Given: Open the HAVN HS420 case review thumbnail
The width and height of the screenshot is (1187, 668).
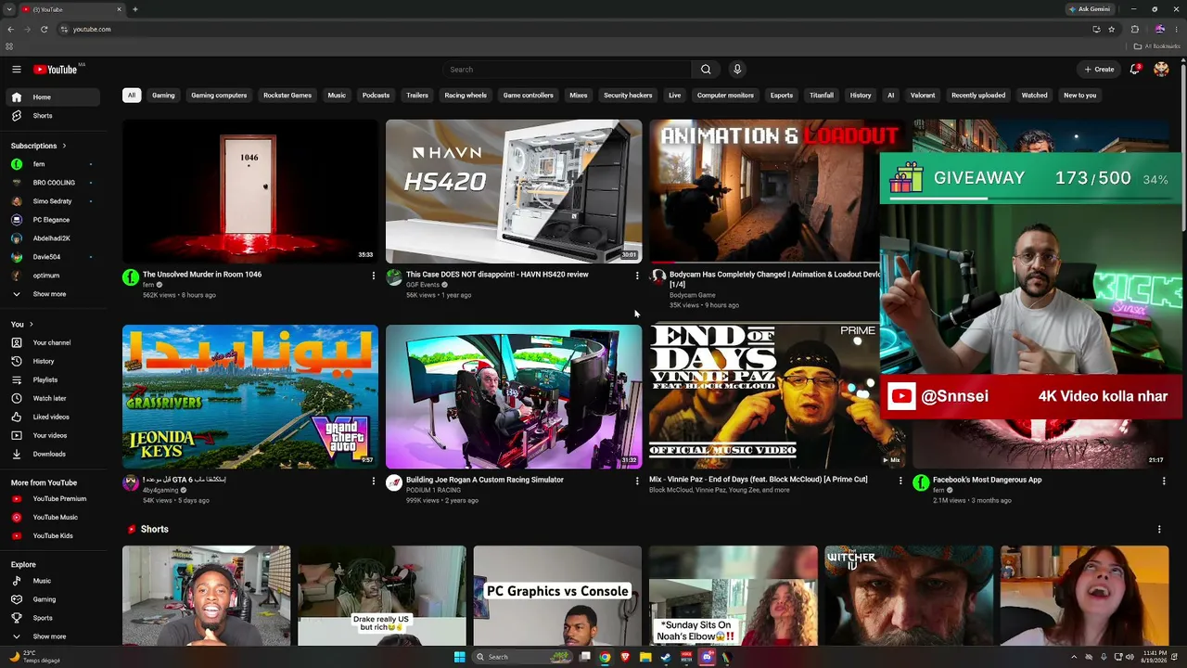Looking at the screenshot, I should click(514, 191).
